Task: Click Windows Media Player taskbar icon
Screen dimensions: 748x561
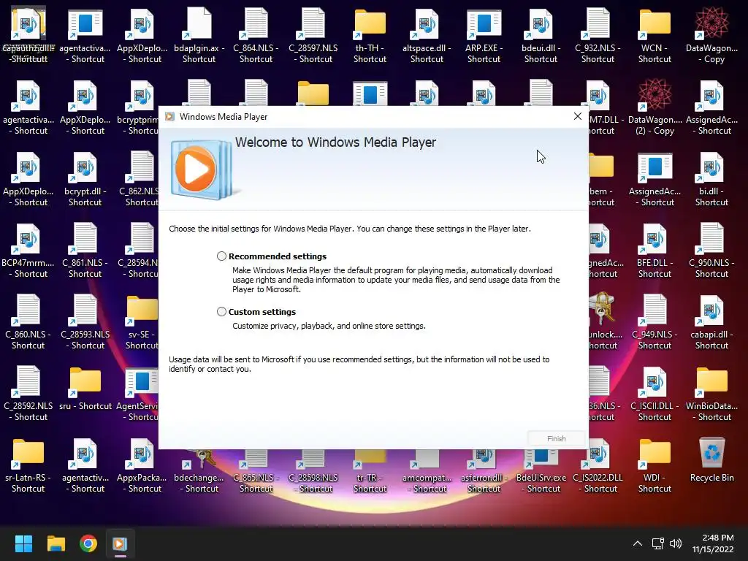Action: point(121,543)
